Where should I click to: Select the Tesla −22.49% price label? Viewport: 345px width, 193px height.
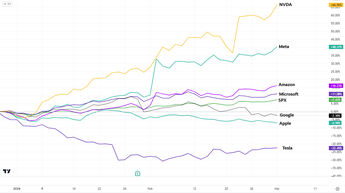click(x=336, y=148)
